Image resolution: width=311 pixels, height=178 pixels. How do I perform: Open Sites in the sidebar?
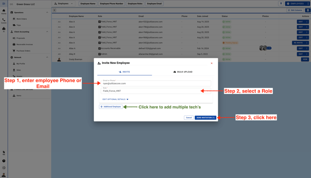[19, 70]
